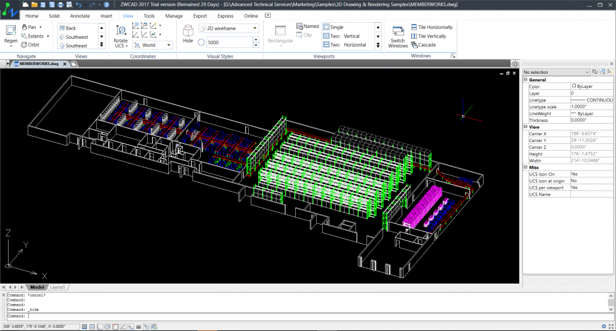This screenshot has height=331, width=616.
Task: Open the World UCS dropdown
Action: [169, 45]
